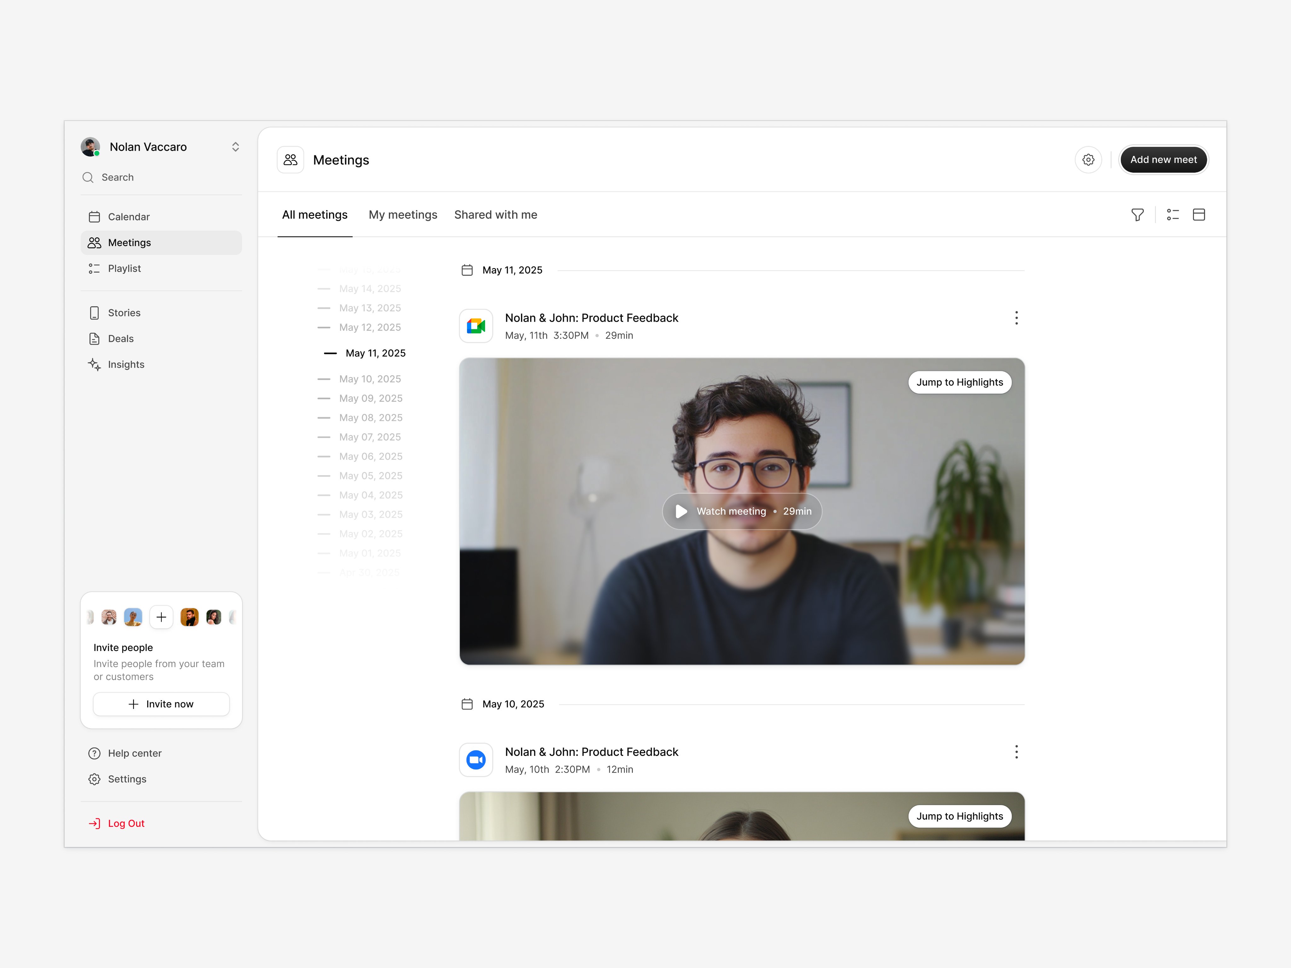Image resolution: width=1291 pixels, height=968 pixels.
Task: Open the Stories section
Action: click(124, 313)
